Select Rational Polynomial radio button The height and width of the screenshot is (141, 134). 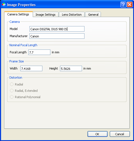pos(12,97)
